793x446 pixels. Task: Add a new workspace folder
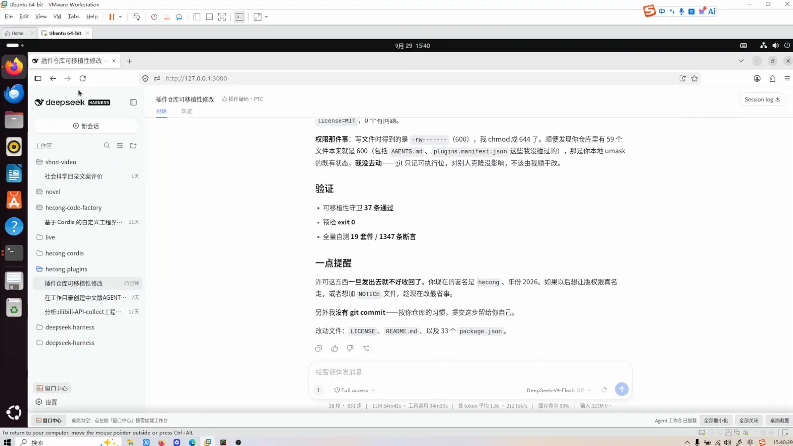point(133,146)
